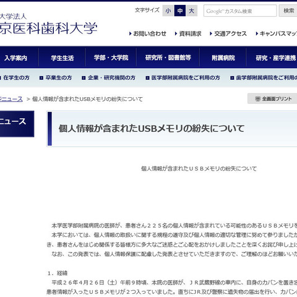Click the square icon beside 歯学部附属病院をご利用の方
Image resolution: width=297 pixels, height=297 pixels.
232,78
